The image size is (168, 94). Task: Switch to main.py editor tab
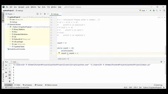[56, 14]
